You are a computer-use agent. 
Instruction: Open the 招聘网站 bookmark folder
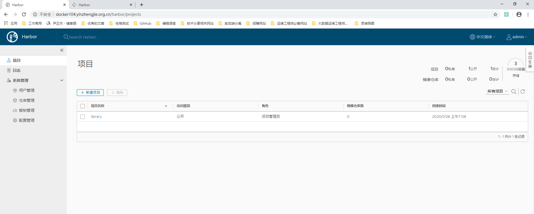click(x=256, y=23)
